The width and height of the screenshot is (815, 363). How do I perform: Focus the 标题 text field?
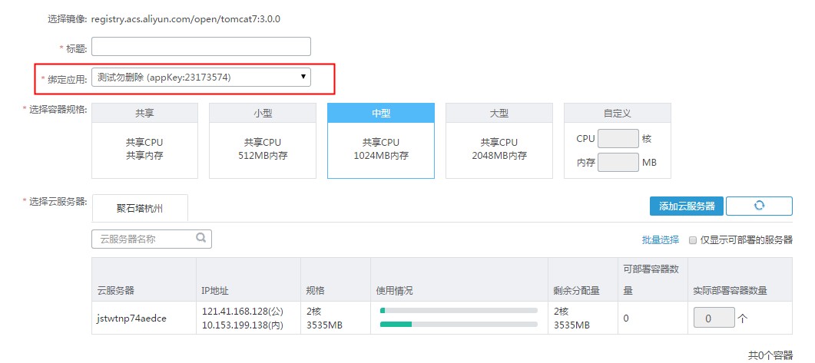click(x=201, y=47)
